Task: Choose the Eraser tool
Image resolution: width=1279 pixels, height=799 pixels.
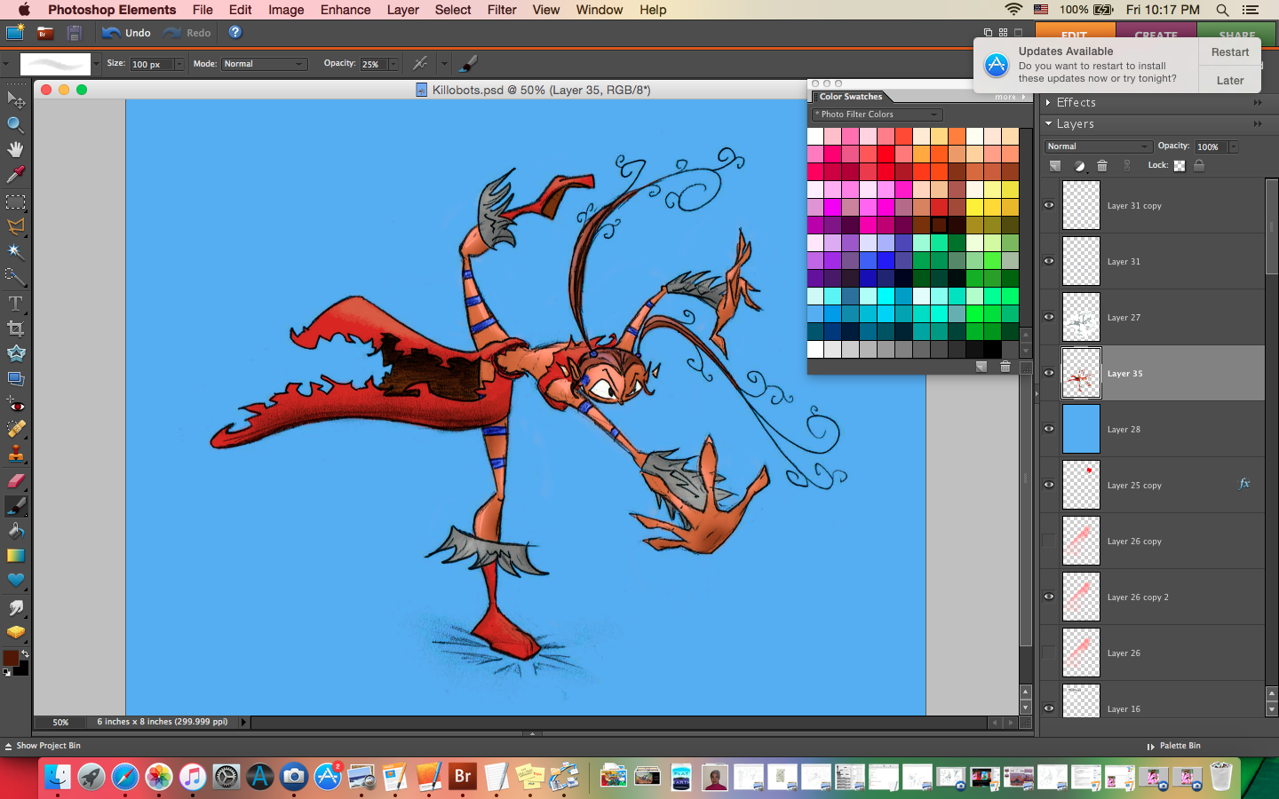Action: [x=15, y=480]
